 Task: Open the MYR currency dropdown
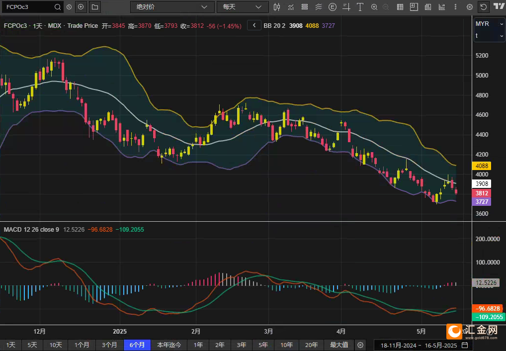[489, 23]
